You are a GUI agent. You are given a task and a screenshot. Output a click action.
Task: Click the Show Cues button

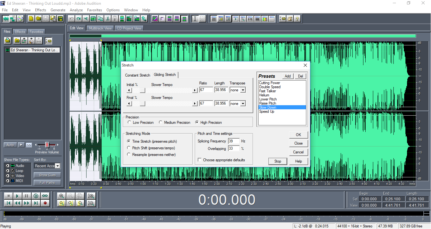(x=47, y=175)
